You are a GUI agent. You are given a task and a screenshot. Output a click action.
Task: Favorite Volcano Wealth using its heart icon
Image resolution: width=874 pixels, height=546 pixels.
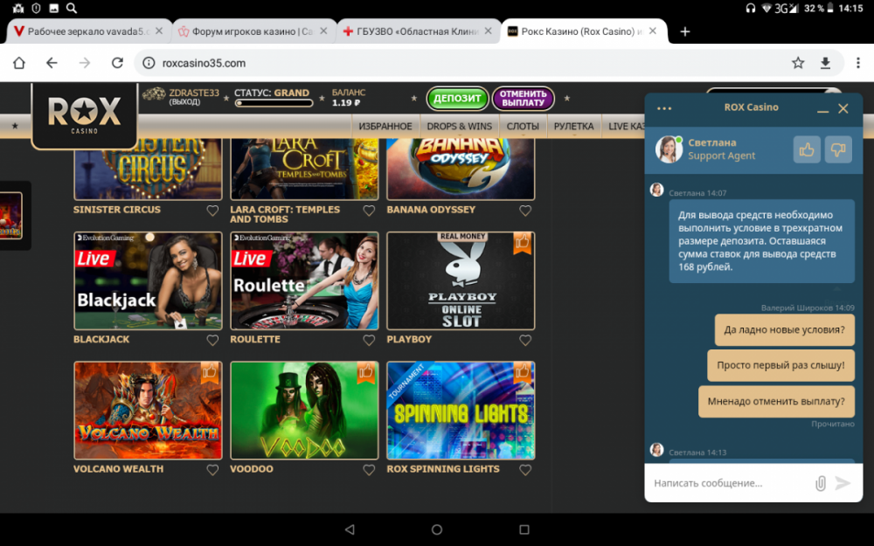click(212, 469)
